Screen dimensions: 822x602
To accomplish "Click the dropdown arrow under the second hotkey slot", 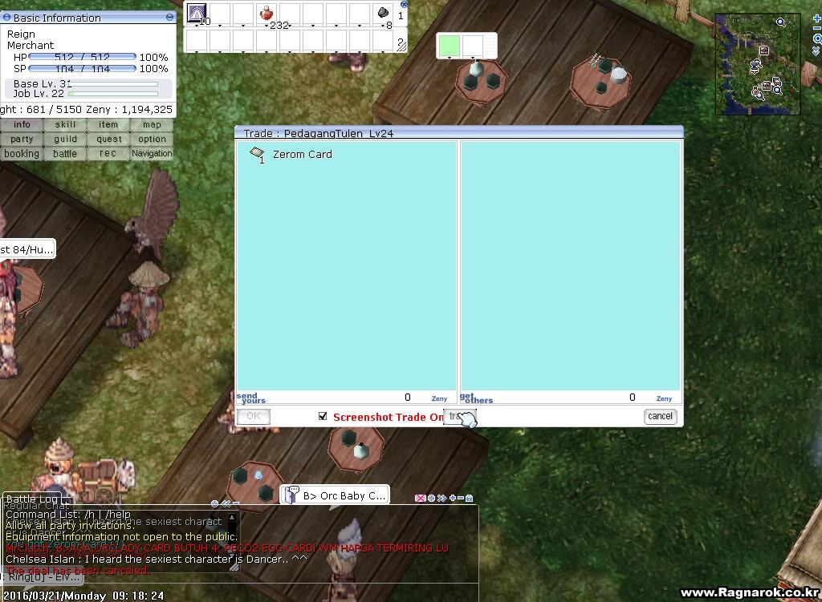I will pyautogui.click(x=220, y=25).
